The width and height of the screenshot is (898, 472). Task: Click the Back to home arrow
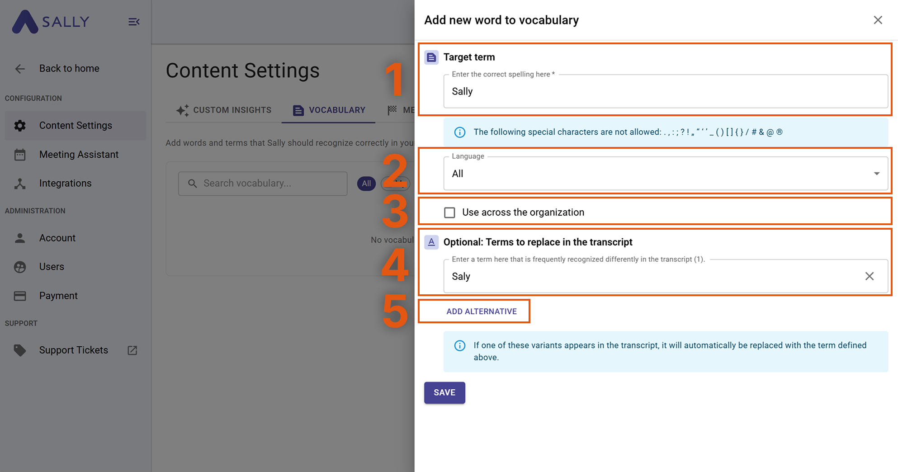coord(20,69)
